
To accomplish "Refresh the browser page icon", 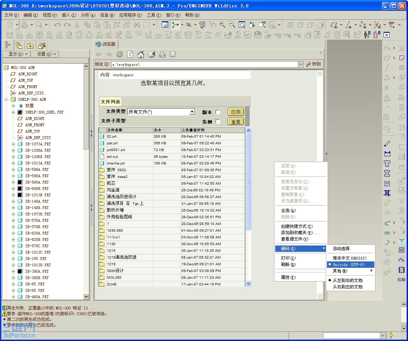I will click(x=130, y=54).
